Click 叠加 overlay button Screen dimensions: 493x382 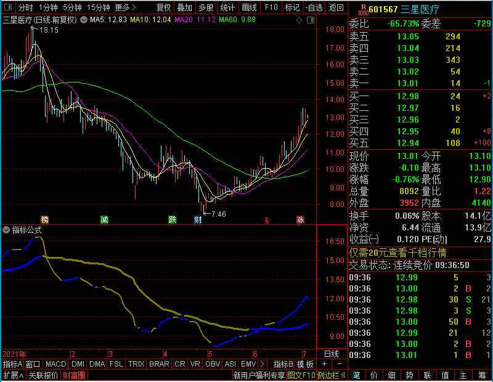point(184,7)
